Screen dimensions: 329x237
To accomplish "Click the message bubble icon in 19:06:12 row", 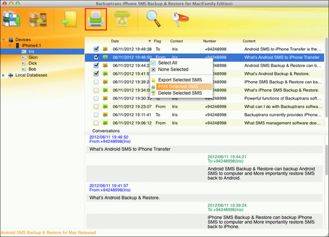I will click(105, 123).
